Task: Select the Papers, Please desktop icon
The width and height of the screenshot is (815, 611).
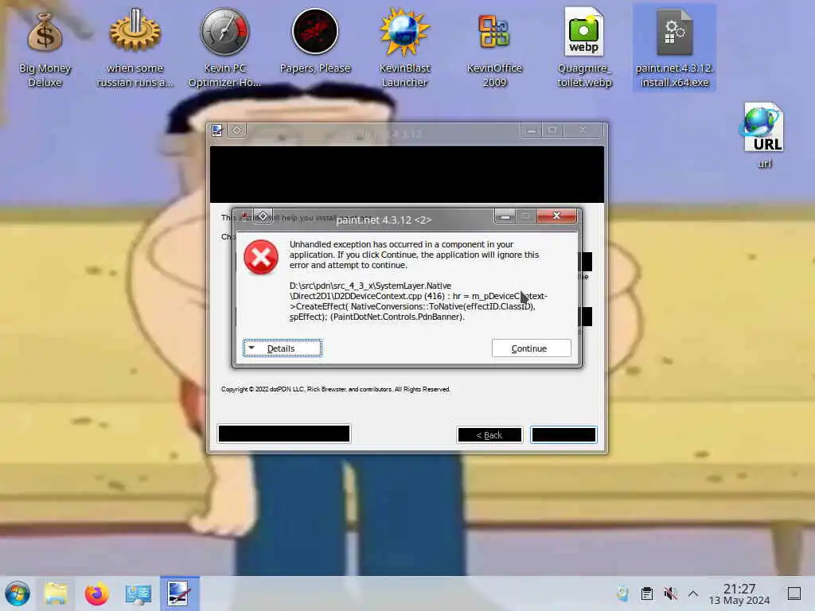Action: (315, 41)
